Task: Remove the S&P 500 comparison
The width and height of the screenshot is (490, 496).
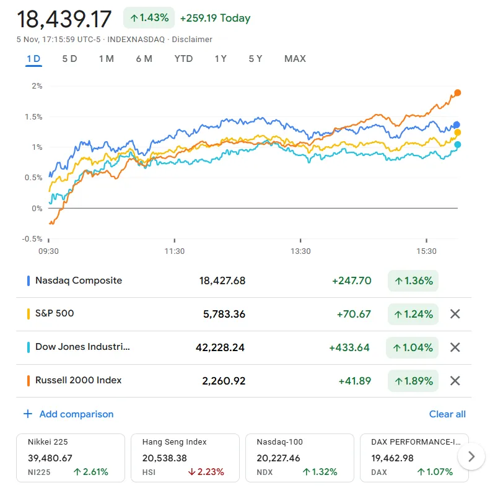Action: point(455,314)
